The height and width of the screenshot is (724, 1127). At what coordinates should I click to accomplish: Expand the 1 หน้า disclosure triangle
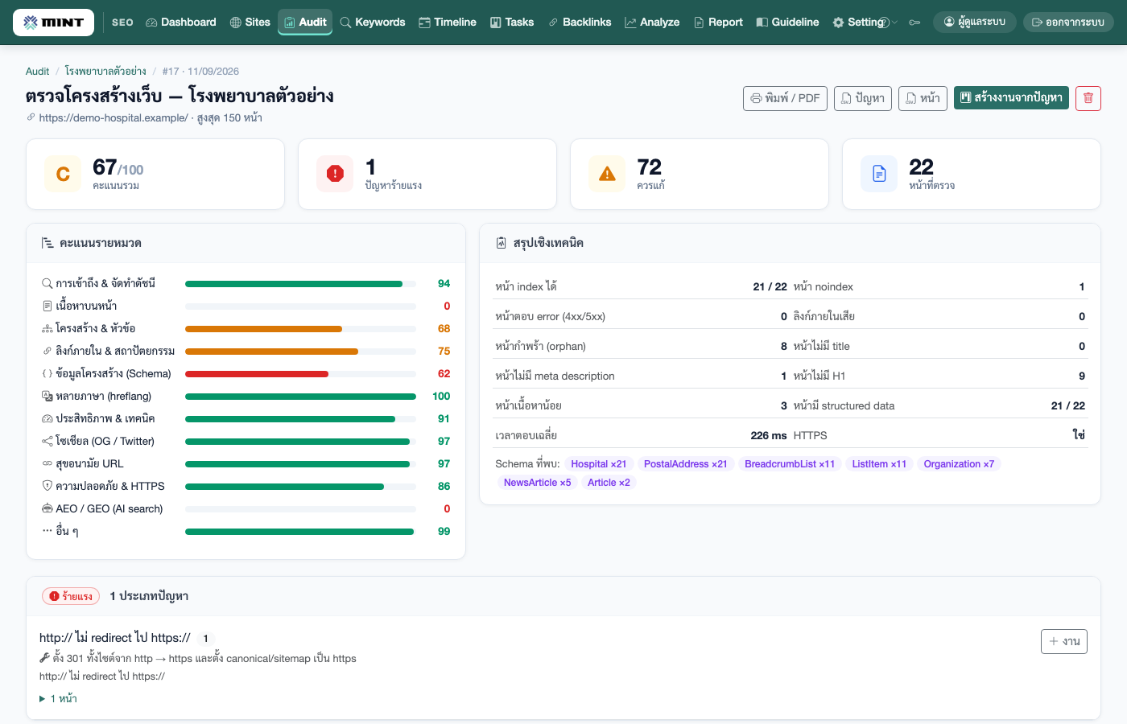pos(43,699)
